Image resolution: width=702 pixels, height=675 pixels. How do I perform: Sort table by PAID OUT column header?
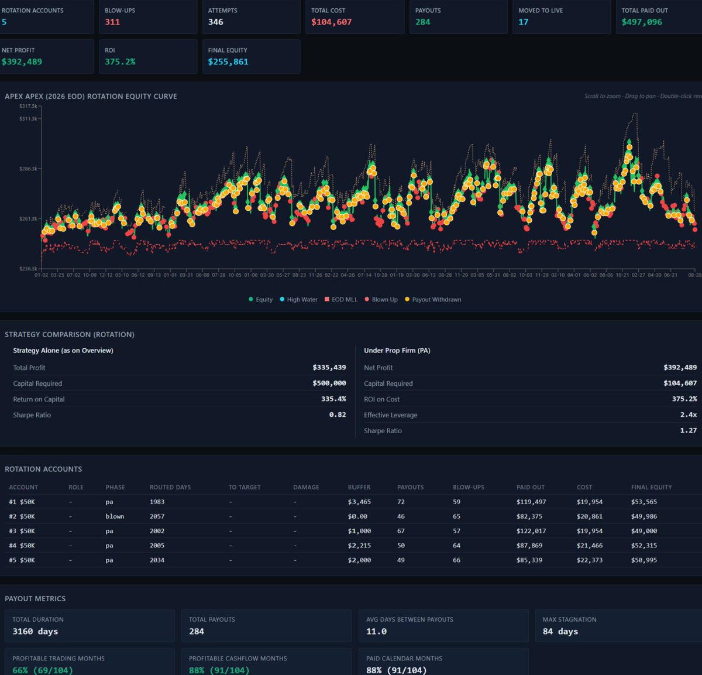531,487
